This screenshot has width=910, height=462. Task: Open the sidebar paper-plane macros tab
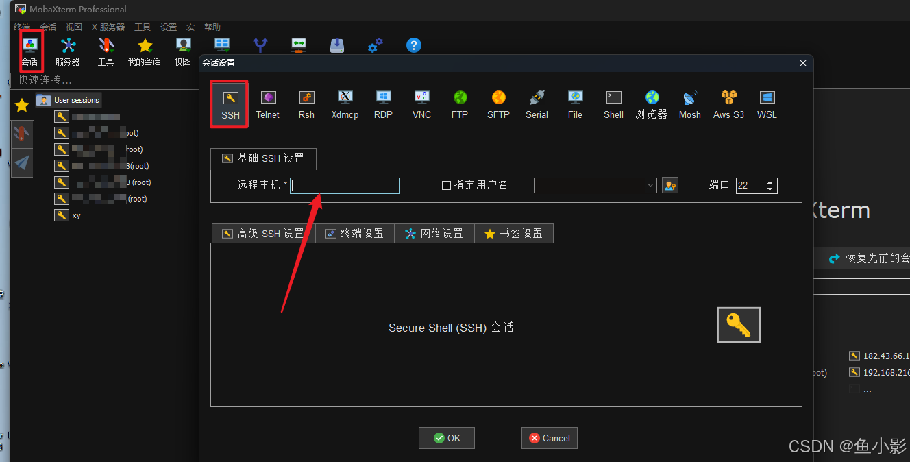click(x=22, y=162)
